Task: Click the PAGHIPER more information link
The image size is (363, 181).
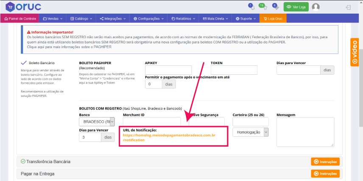Action: click(x=69, y=47)
